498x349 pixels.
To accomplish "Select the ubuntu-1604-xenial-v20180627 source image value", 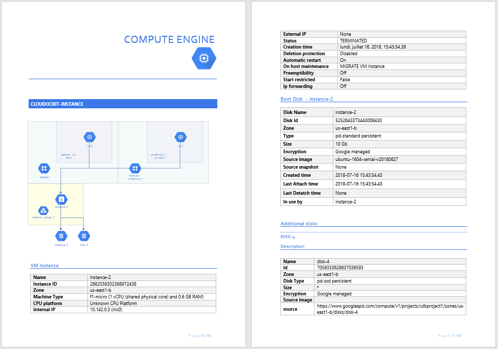I will click(367, 159).
